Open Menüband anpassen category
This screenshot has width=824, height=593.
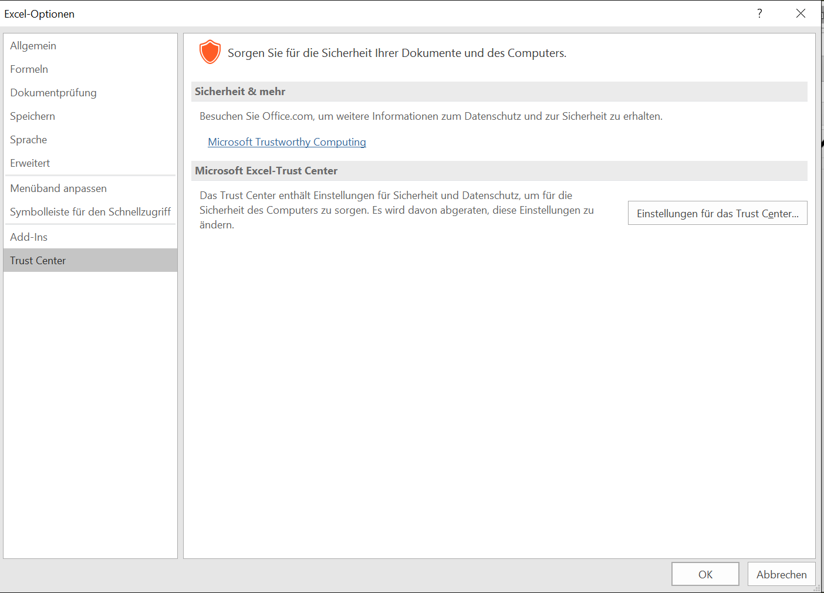tap(90, 188)
